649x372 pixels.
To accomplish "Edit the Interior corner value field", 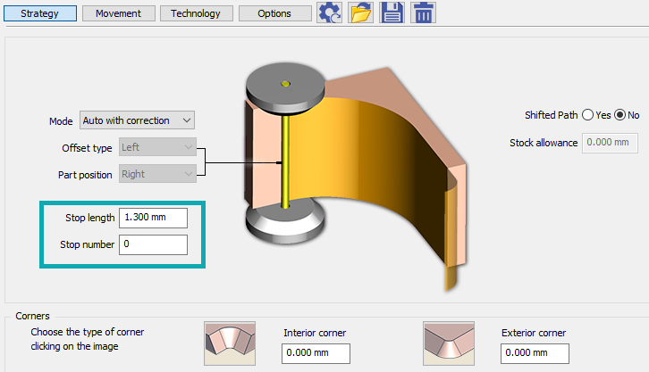I will pos(317,353).
